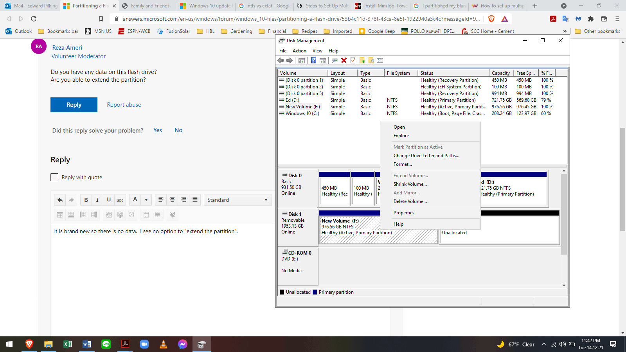Answer Yes to reply solved problem

[158, 130]
